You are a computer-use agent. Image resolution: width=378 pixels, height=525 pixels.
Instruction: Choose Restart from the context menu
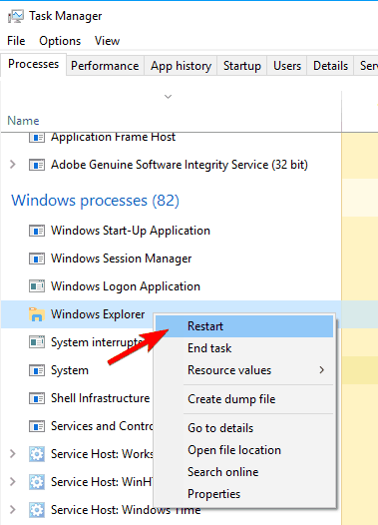point(244,326)
